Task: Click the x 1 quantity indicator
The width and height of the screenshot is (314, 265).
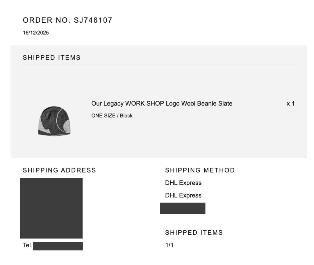Action: (x=290, y=104)
